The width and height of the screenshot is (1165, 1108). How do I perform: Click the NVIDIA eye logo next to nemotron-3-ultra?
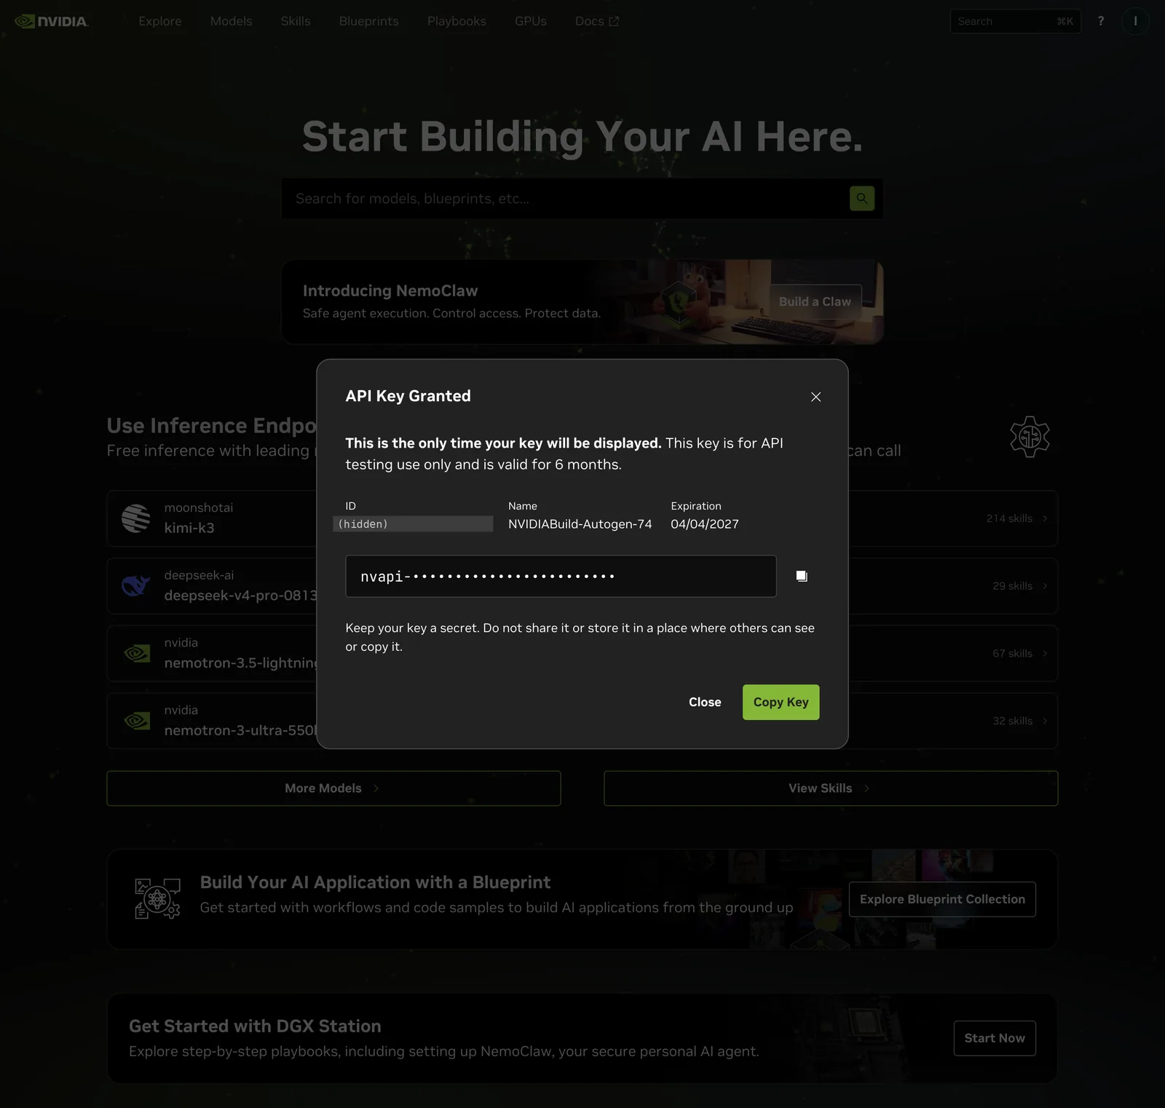[136, 721]
